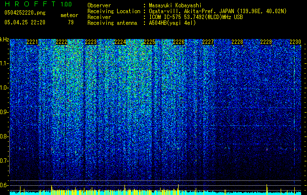Select the Ogata-vill. Akita-Pref. JAPAN location text
Viewport: 307px width, 195px height.
218,11
